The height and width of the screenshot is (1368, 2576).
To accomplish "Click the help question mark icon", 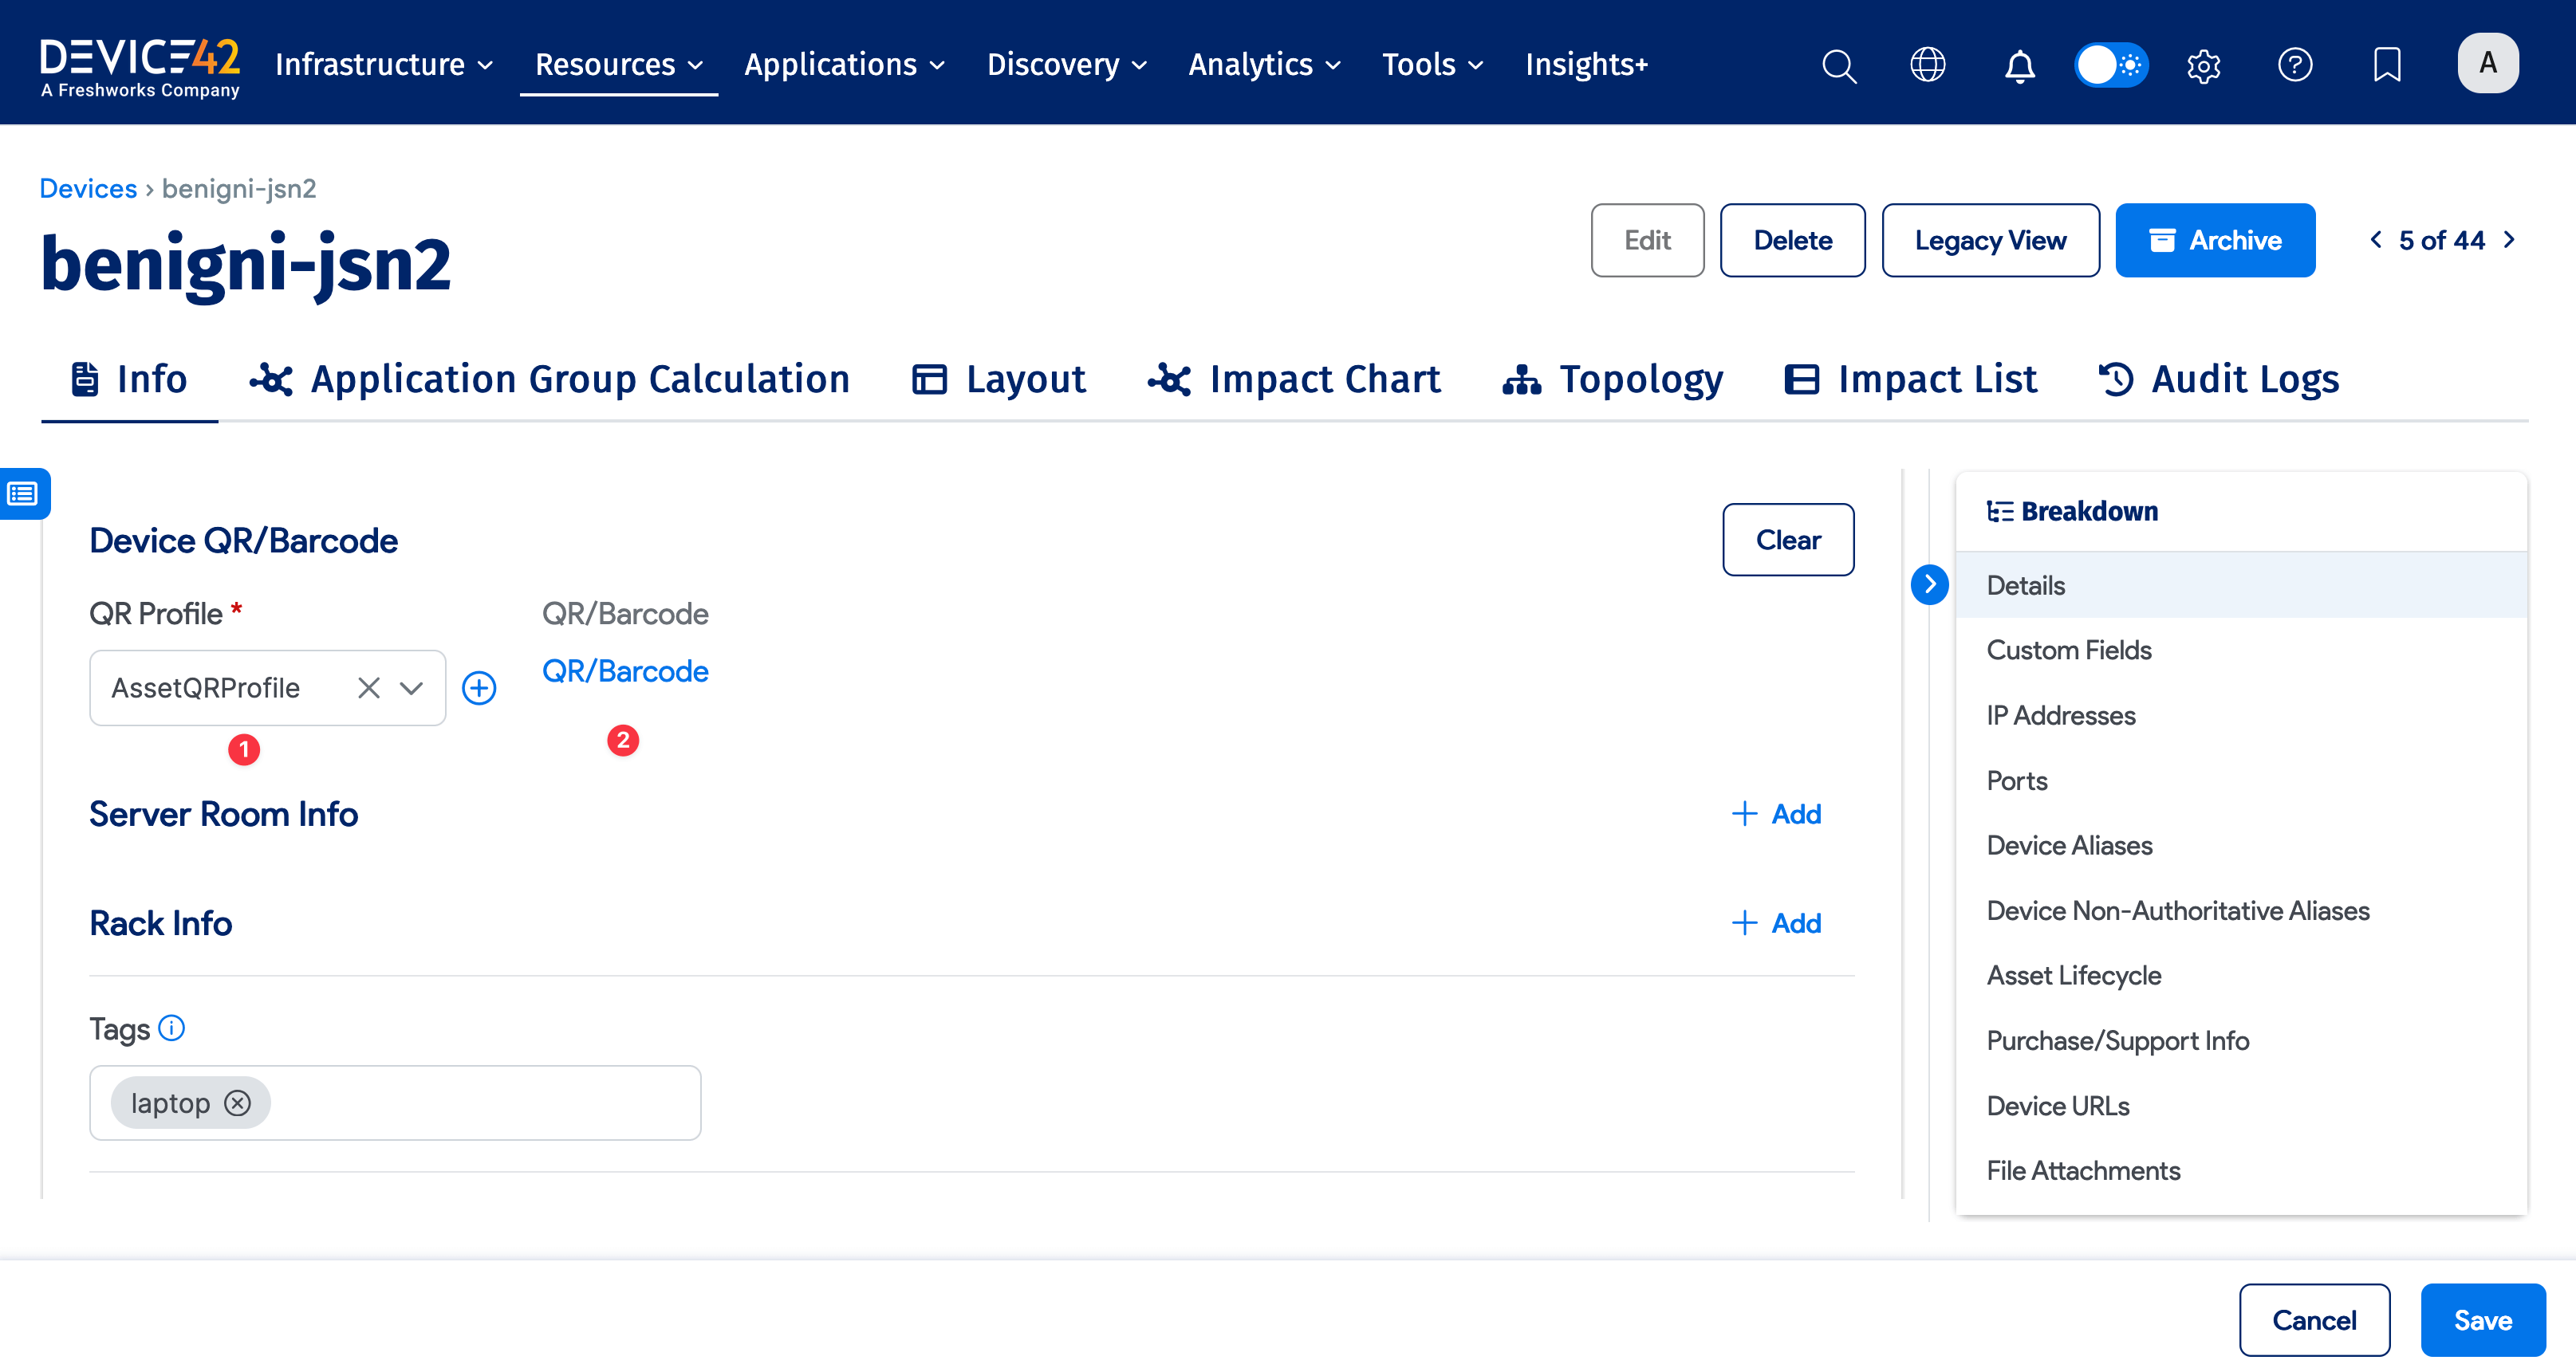I will 2295,66.
